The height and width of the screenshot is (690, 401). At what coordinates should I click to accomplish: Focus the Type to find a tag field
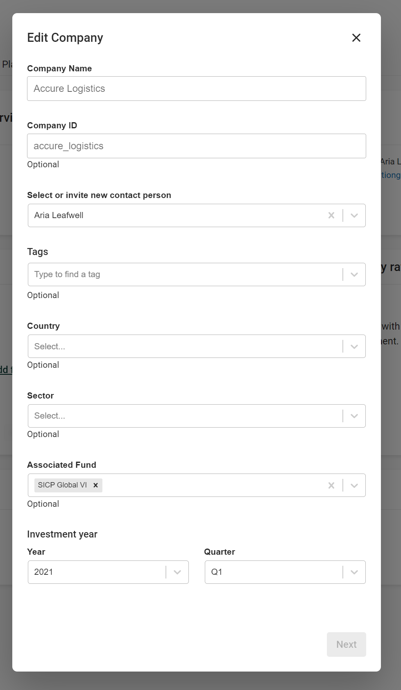coord(185,274)
